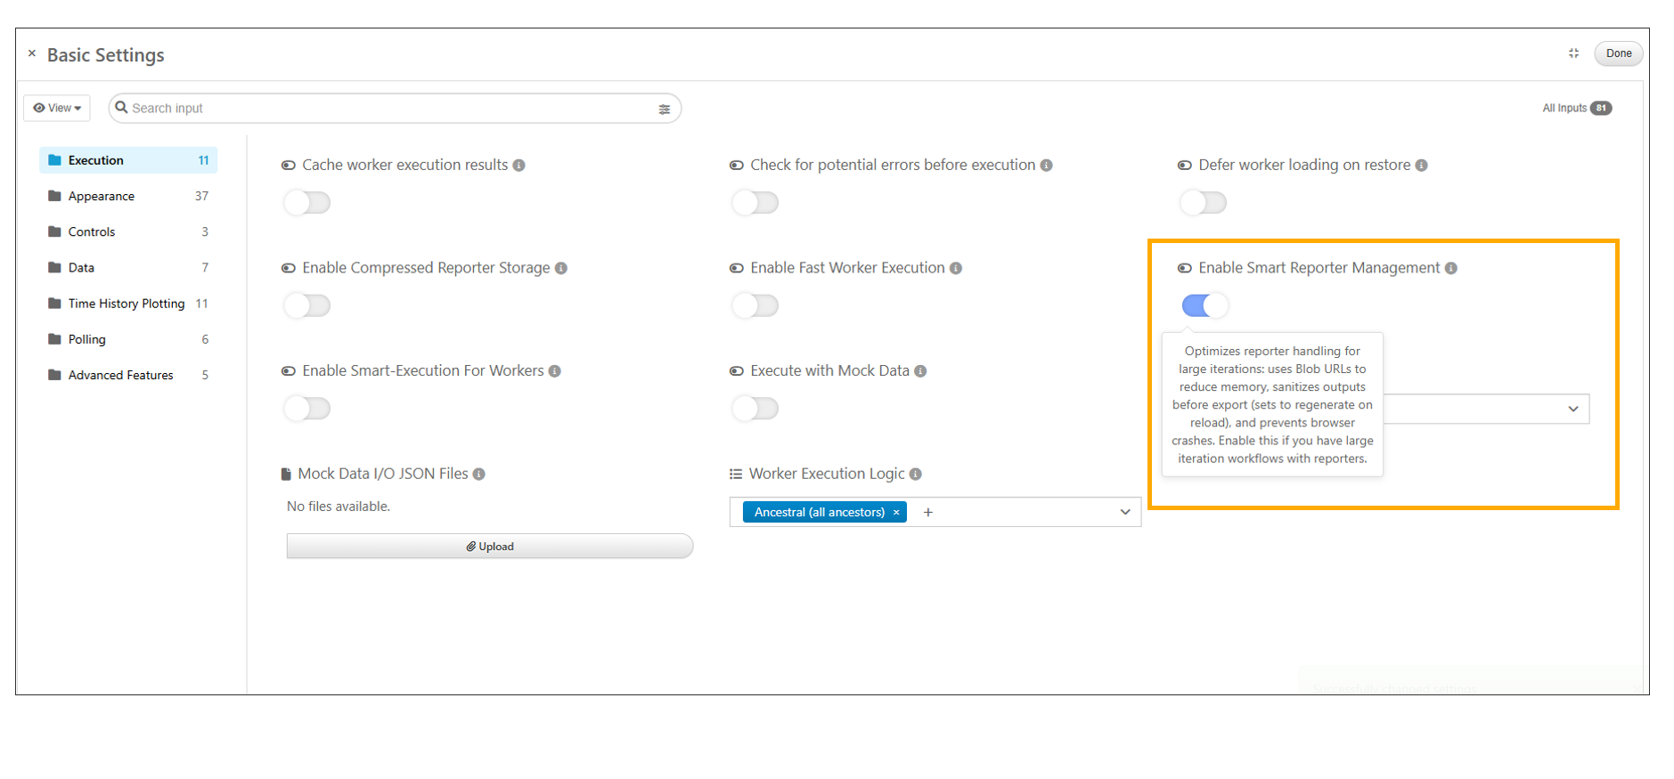Click plus icon in Worker Execution Logic field
Screen dimensions: 1674x779
pyautogui.click(x=928, y=513)
